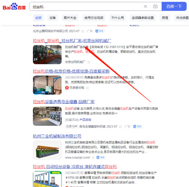This screenshot has height=187, width=189.
Task: Select the 图片大全 filter tab
Action: click(70, 18)
